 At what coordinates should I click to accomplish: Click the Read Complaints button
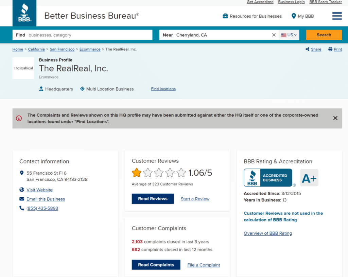tap(156, 265)
